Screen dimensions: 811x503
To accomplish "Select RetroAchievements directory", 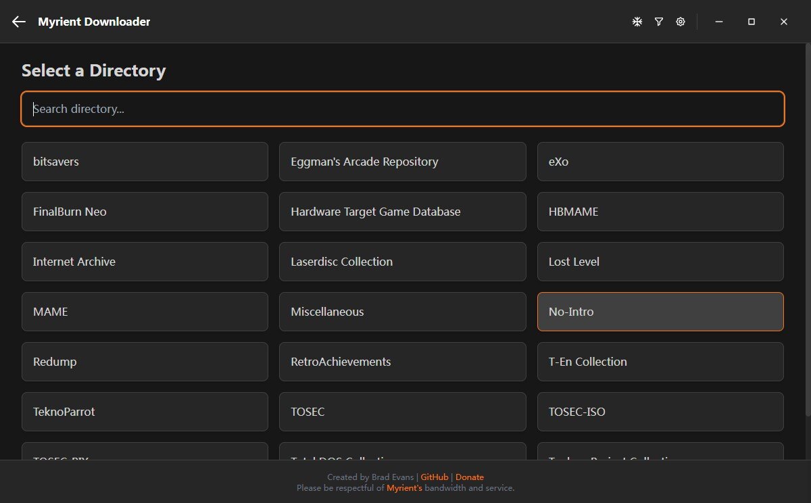I will pyautogui.click(x=403, y=362).
